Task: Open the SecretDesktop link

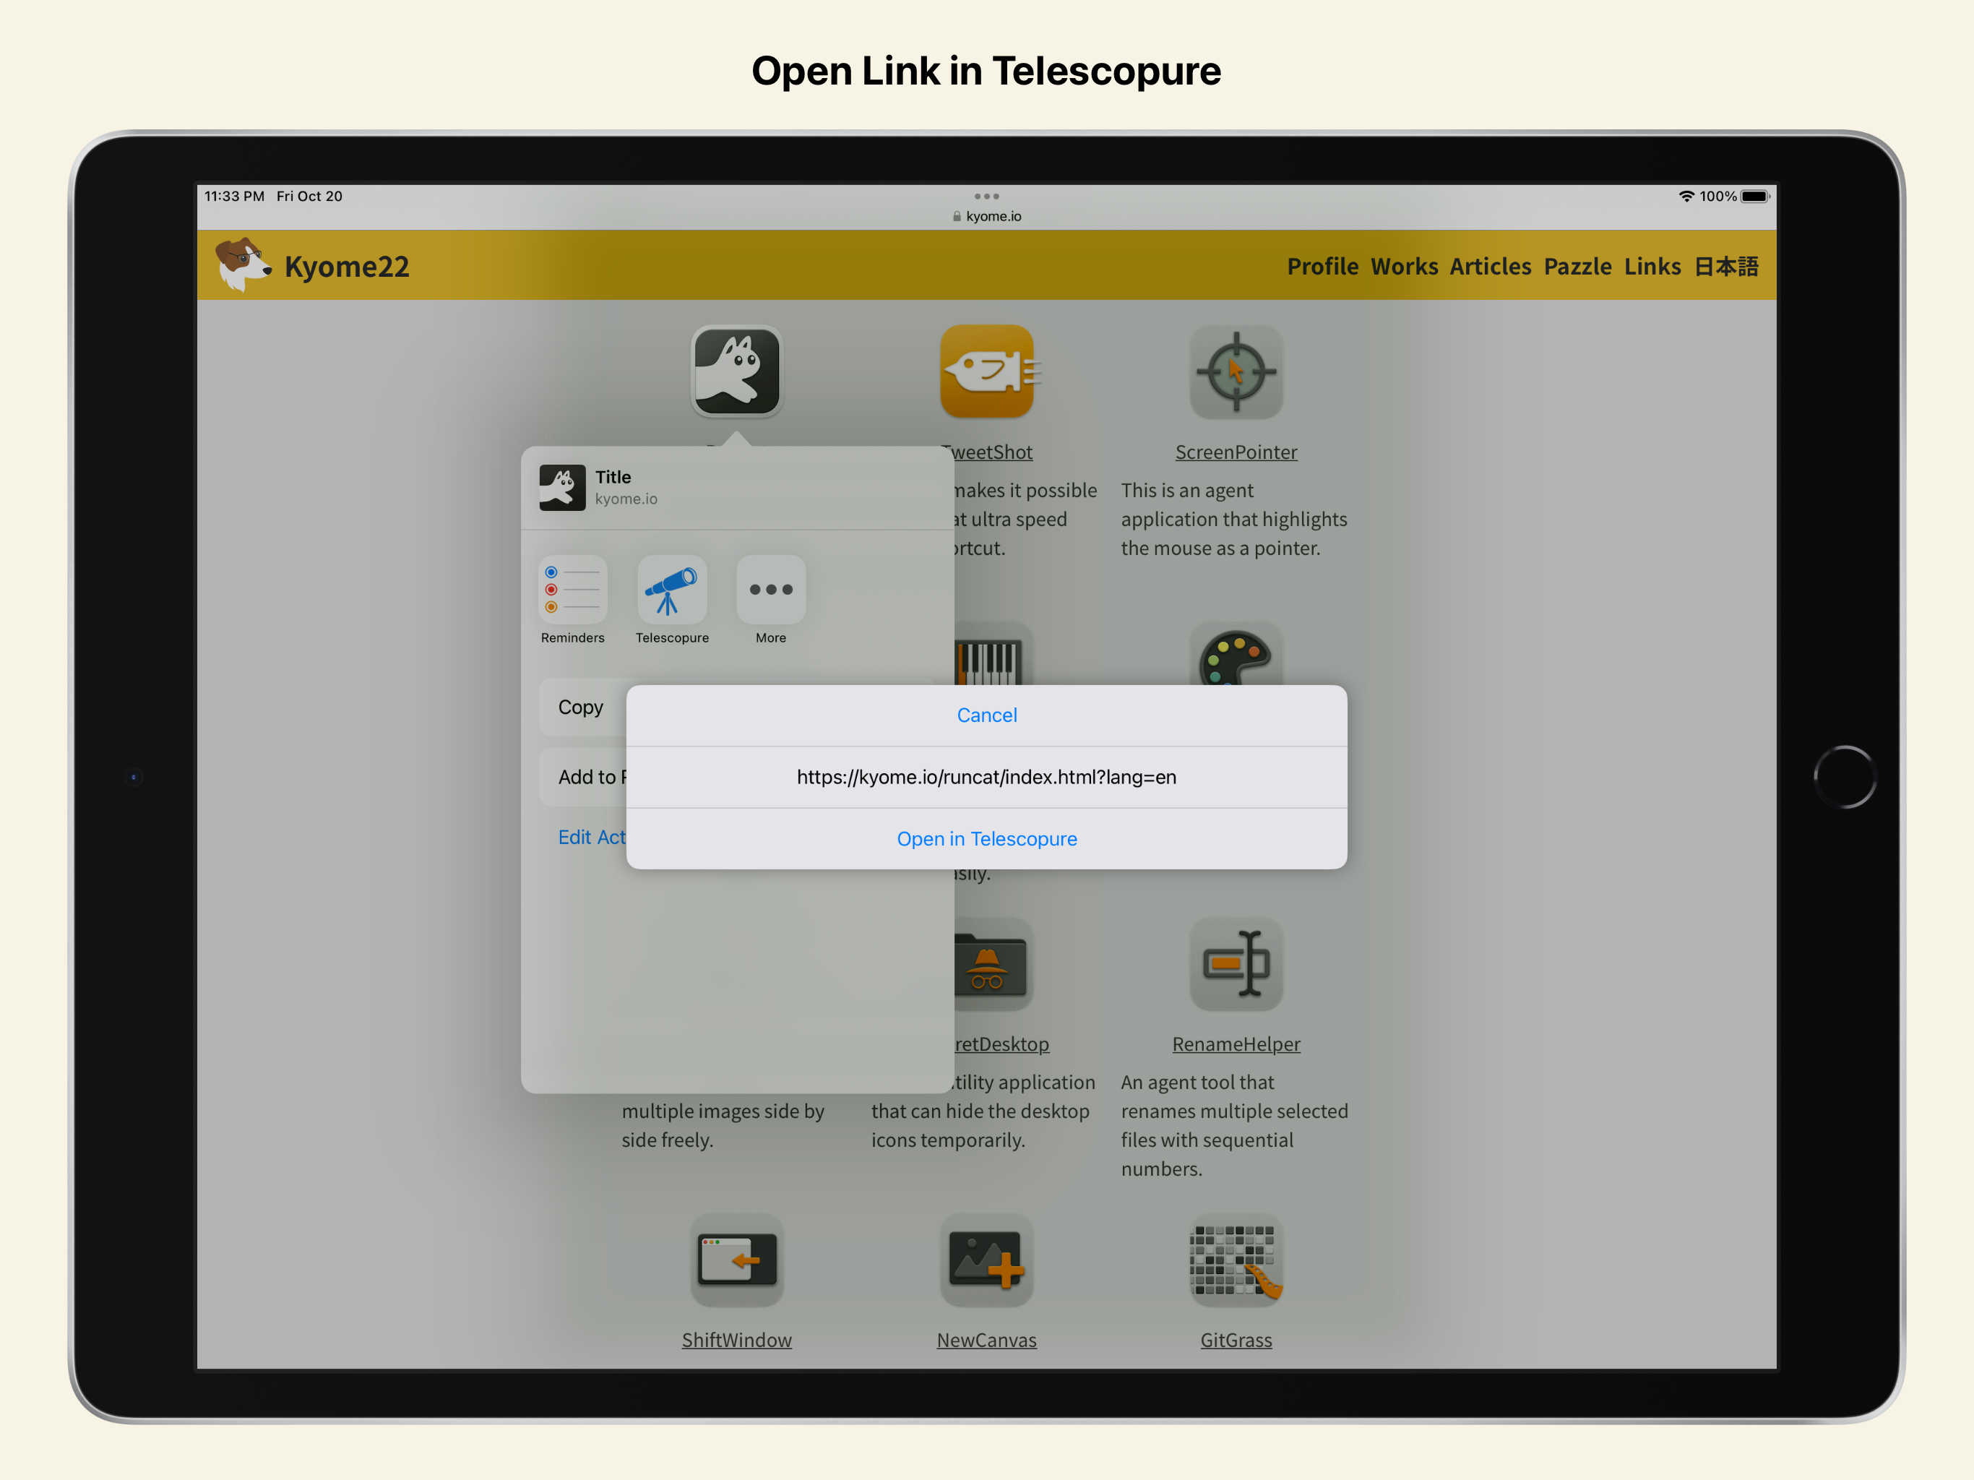Action: 1001,1044
